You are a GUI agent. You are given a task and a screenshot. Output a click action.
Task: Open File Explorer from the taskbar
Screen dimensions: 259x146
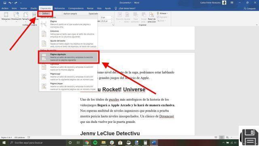104,142
